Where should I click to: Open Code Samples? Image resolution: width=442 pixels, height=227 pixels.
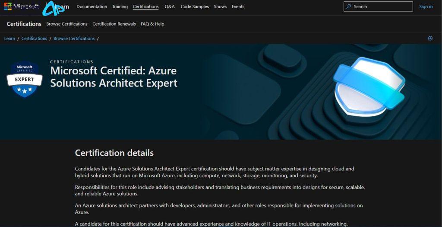(195, 6)
